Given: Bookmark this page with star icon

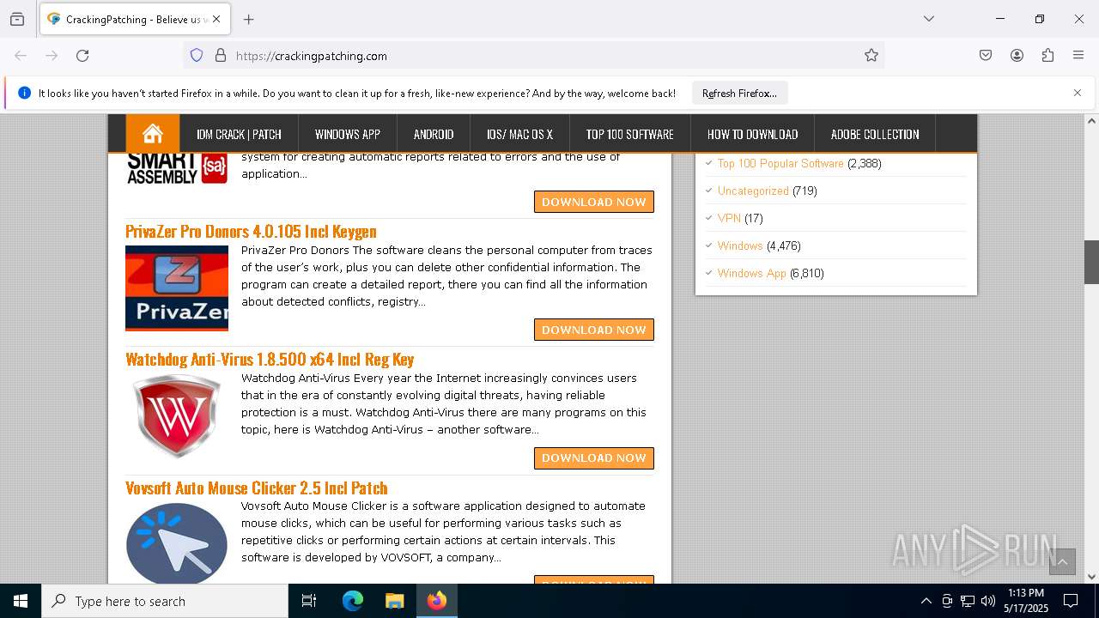Looking at the screenshot, I should (871, 56).
